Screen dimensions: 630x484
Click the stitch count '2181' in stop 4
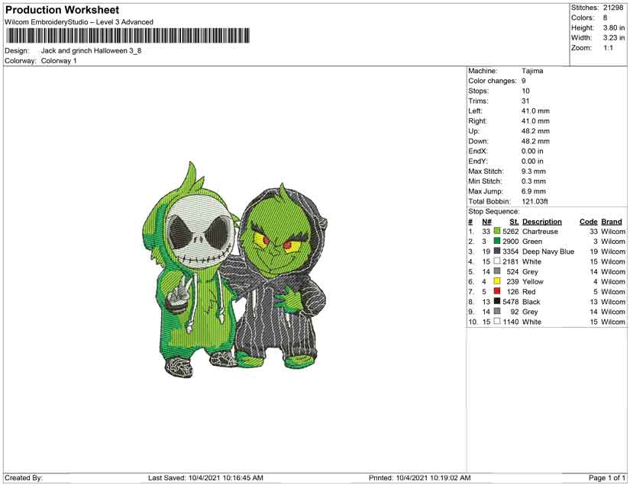click(x=511, y=261)
